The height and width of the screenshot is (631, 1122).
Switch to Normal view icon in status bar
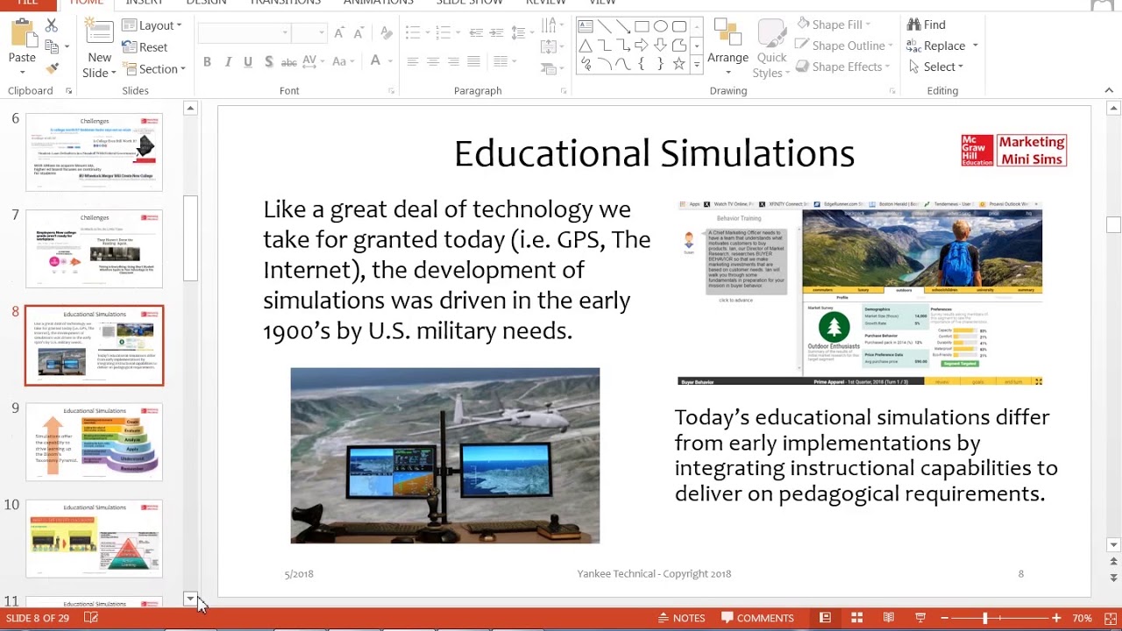(x=825, y=618)
